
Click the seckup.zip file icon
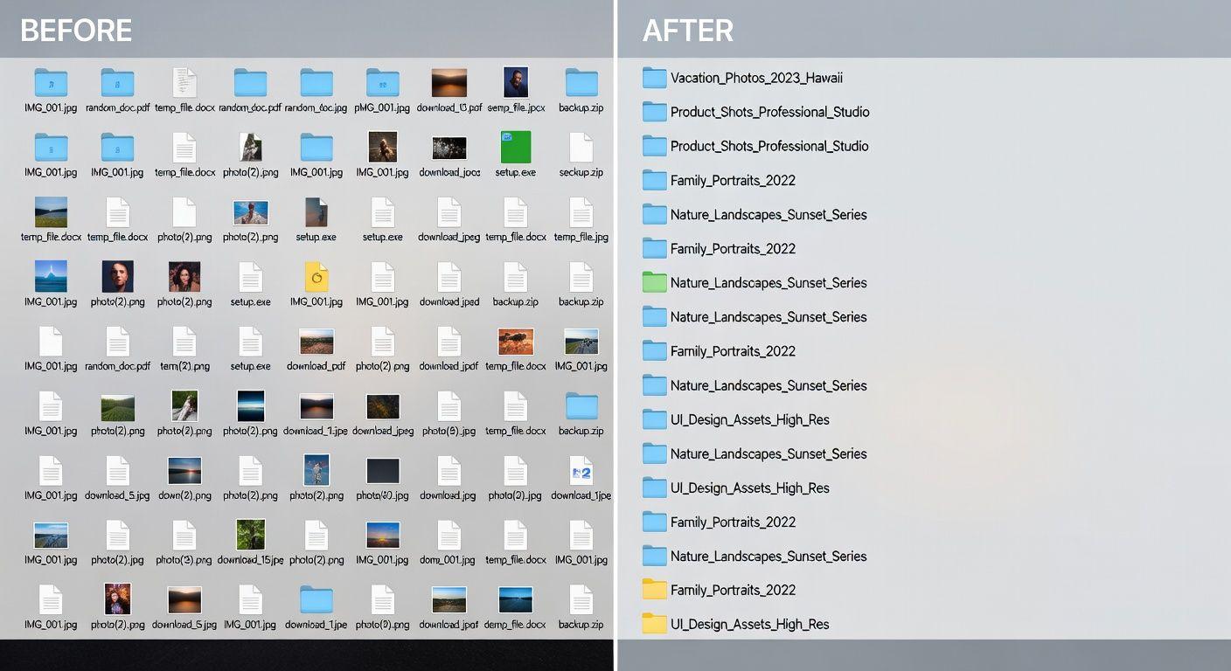coord(581,147)
